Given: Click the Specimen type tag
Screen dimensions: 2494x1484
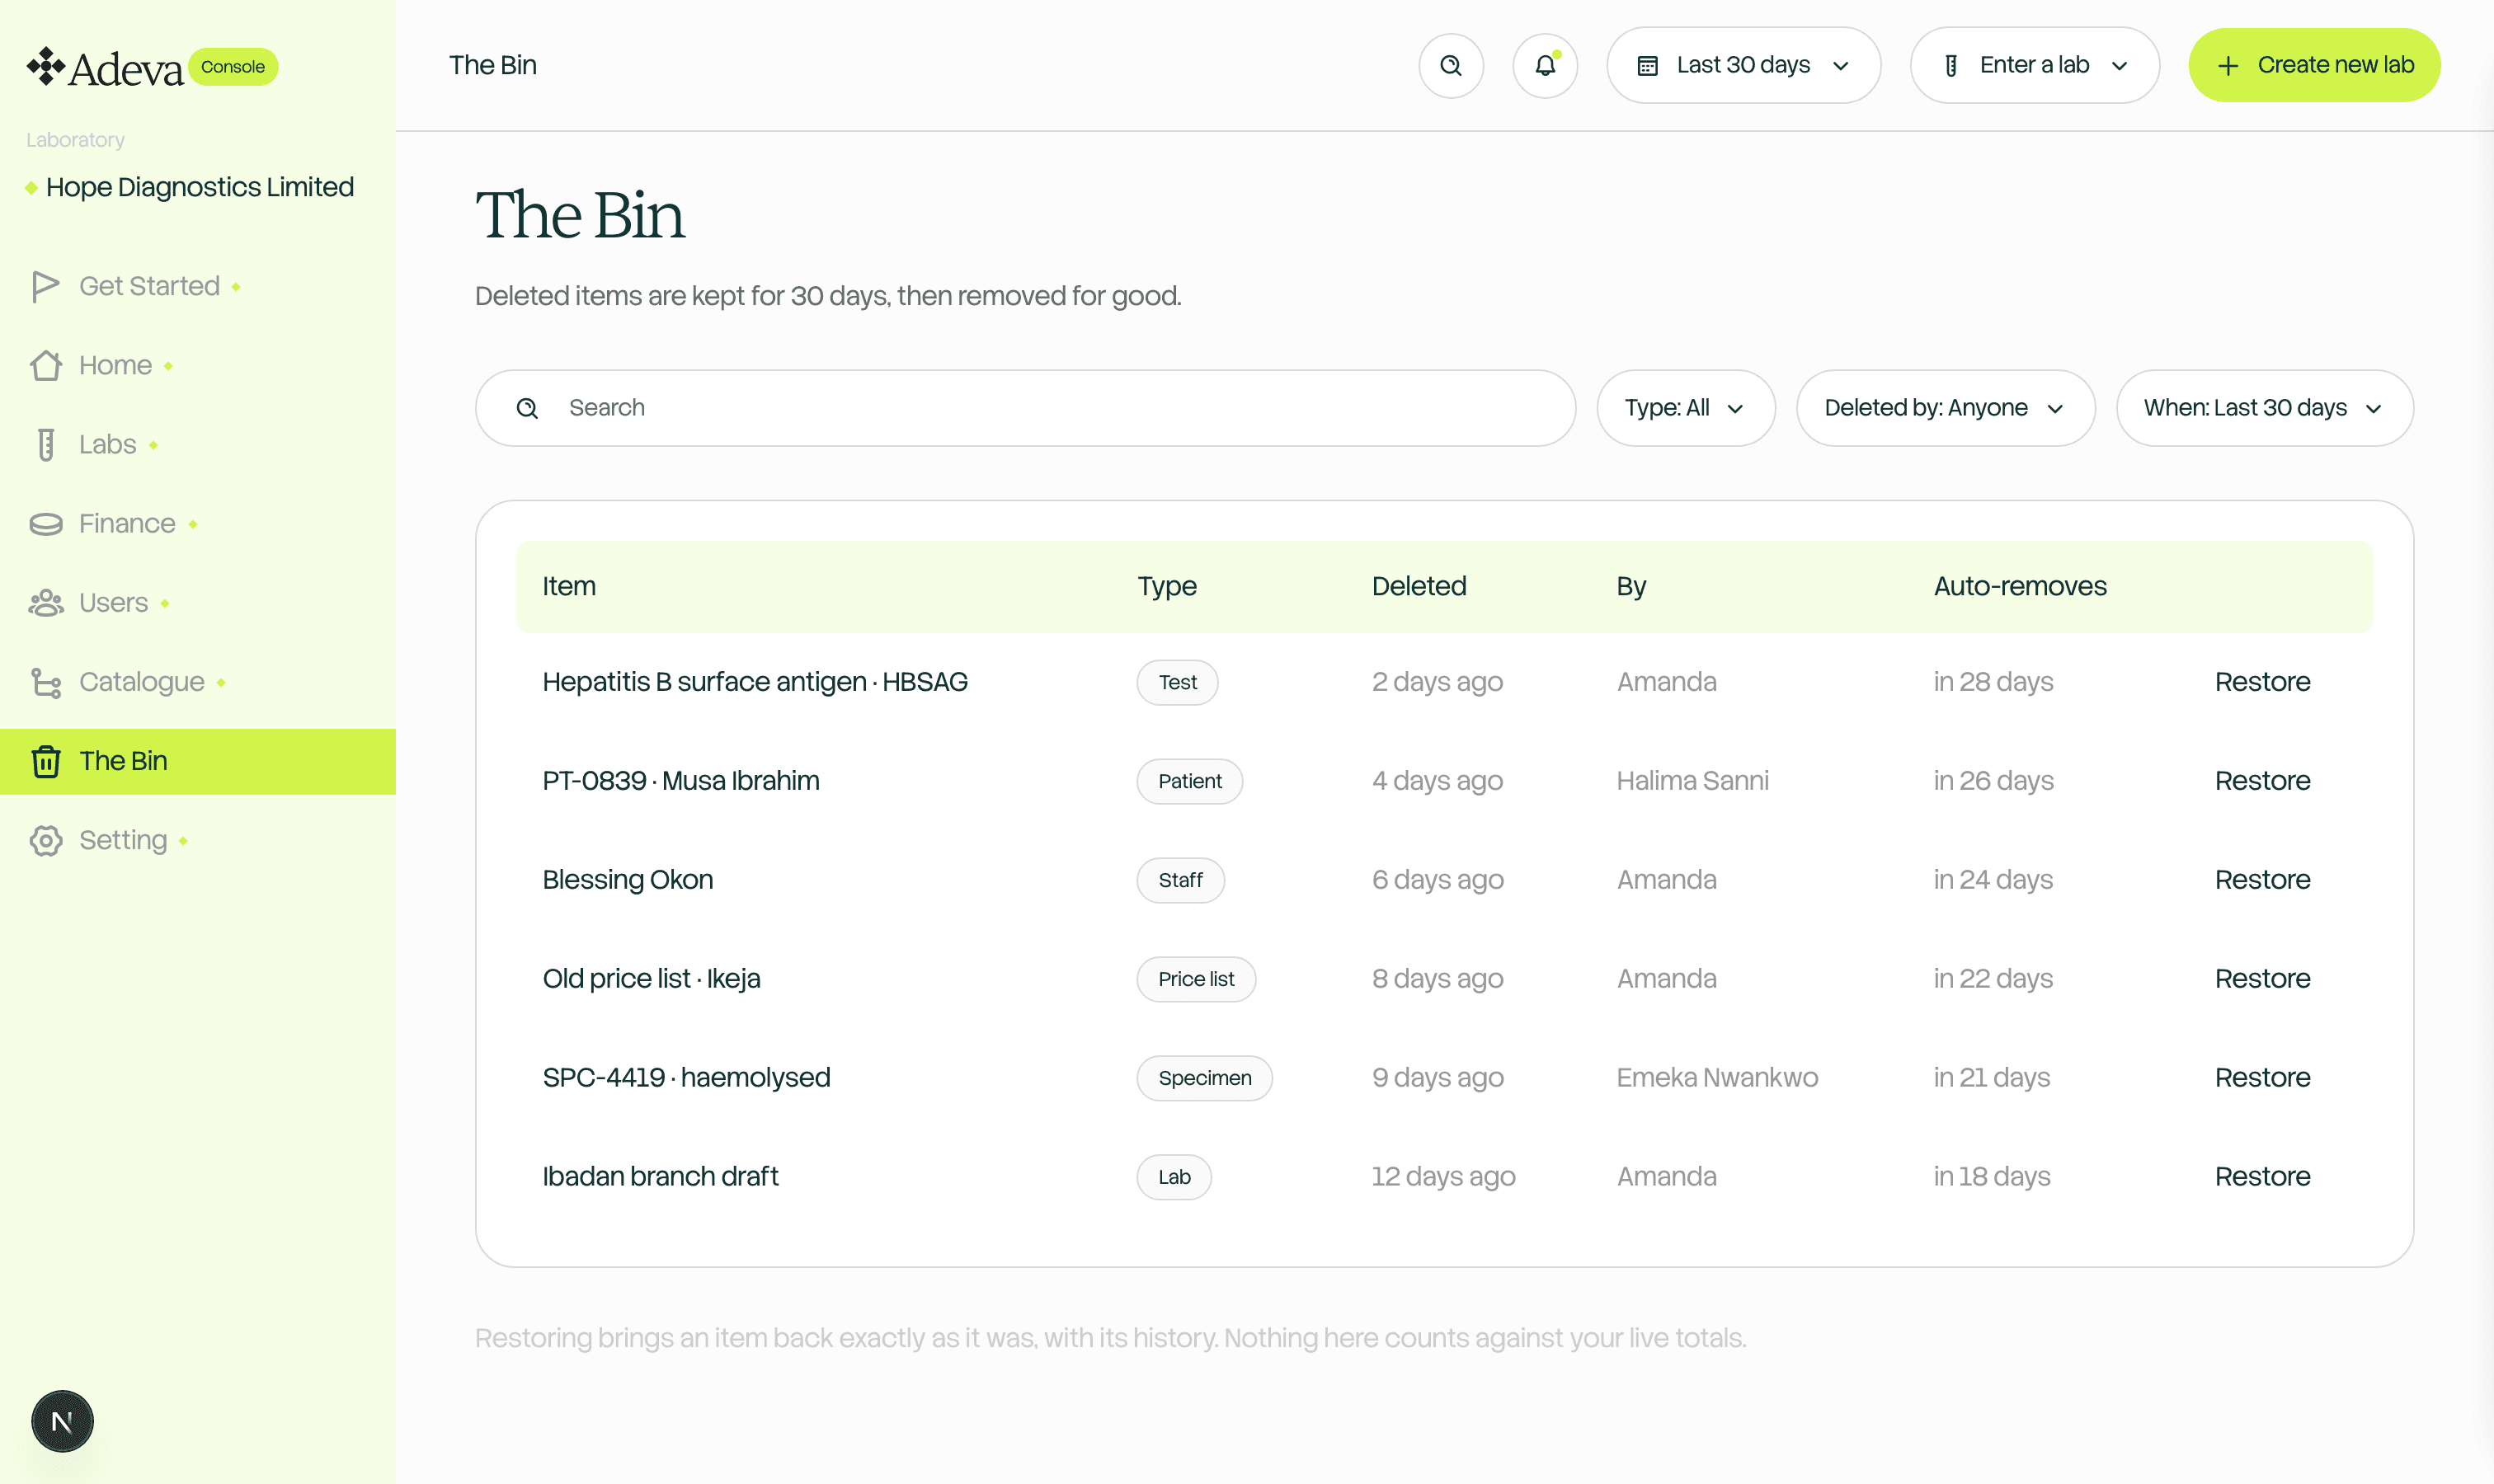Looking at the screenshot, I should [1204, 1078].
